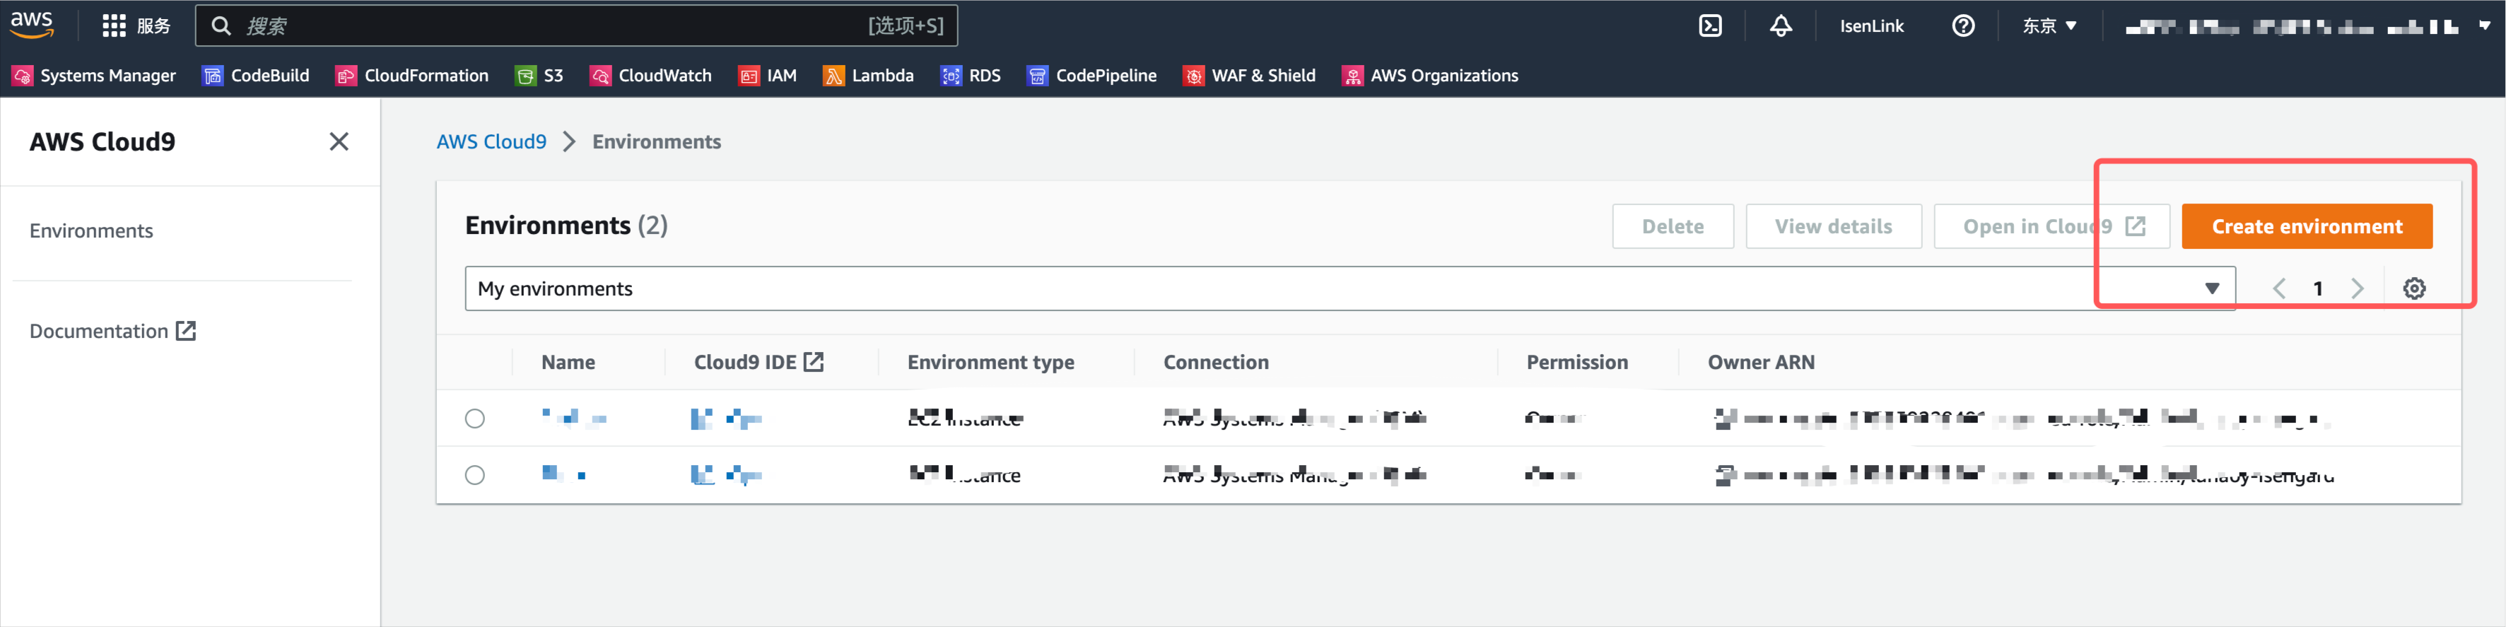2506x627 pixels.
Task: Open the 东京 region selector
Action: click(2050, 26)
